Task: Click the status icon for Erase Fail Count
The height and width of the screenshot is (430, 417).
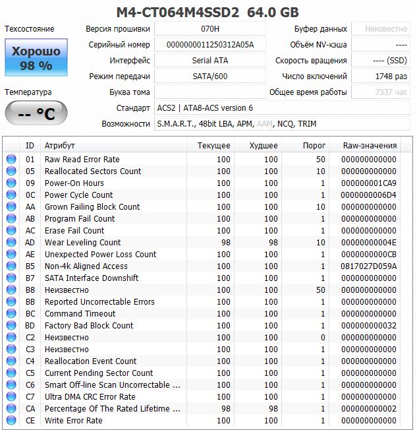Action: click(11, 230)
